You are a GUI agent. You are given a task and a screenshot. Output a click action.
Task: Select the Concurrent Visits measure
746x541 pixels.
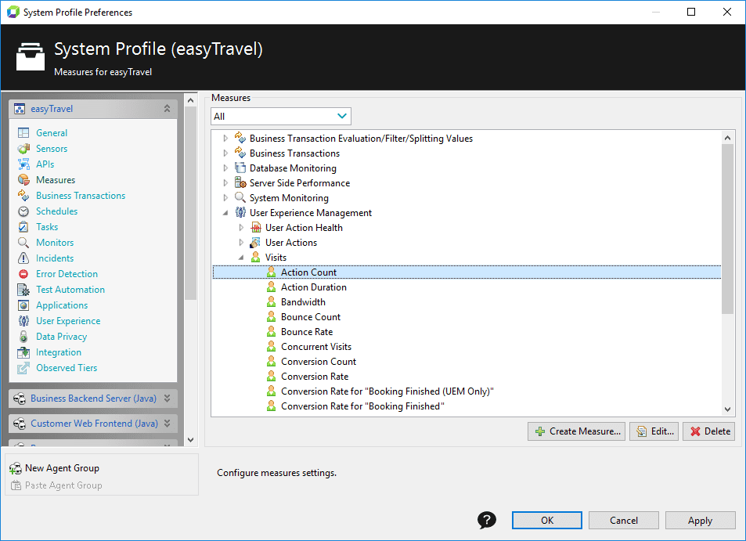[316, 346]
